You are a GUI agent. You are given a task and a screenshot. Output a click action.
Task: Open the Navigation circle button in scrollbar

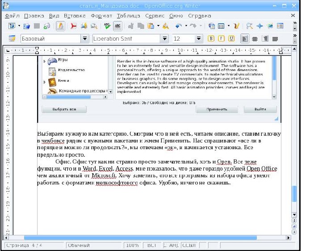(x=294, y=226)
